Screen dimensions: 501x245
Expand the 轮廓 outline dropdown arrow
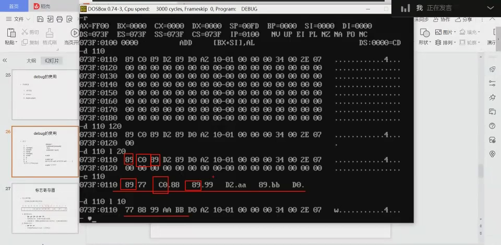pyautogui.click(x=479, y=42)
